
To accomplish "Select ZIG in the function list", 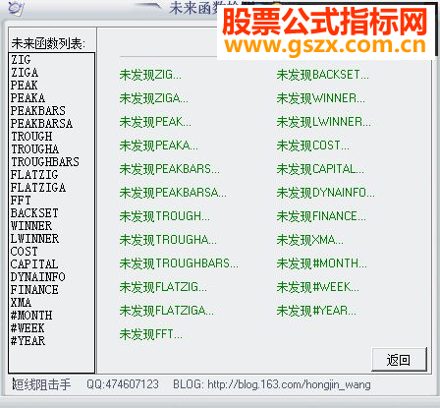I will 21,60.
